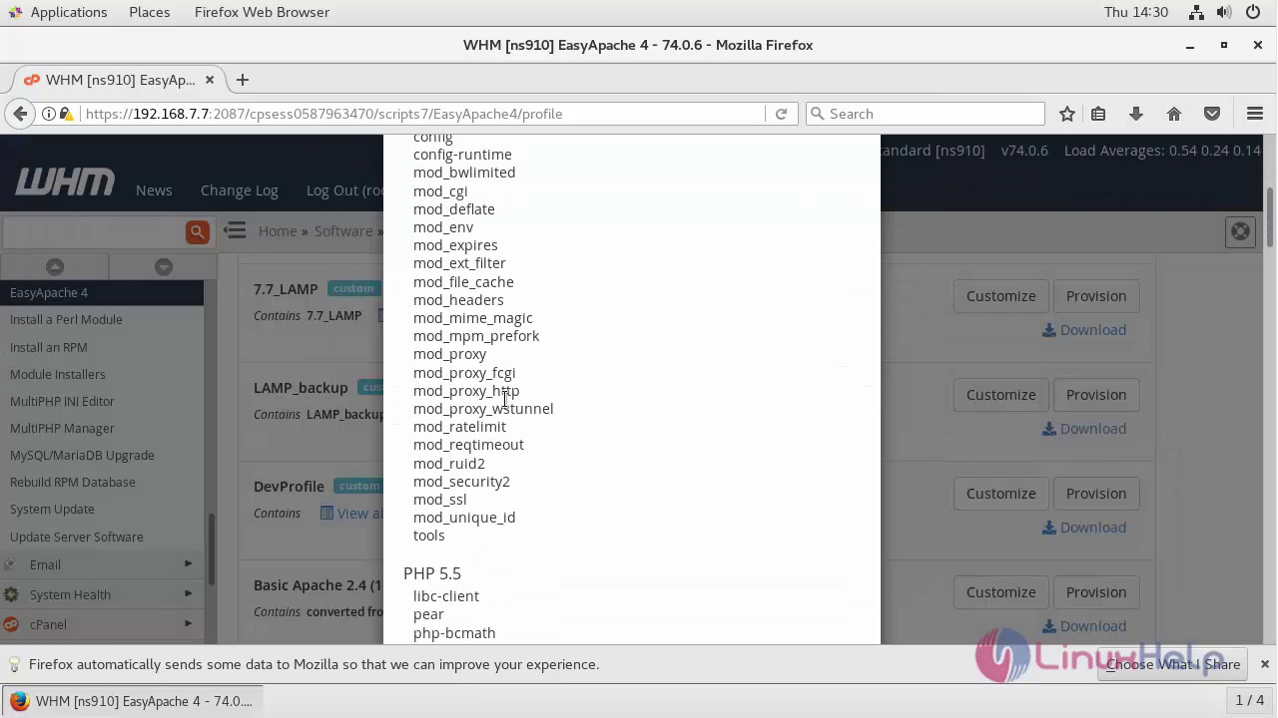Select EasyApache 4 in sidebar

[x=102, y=292]
